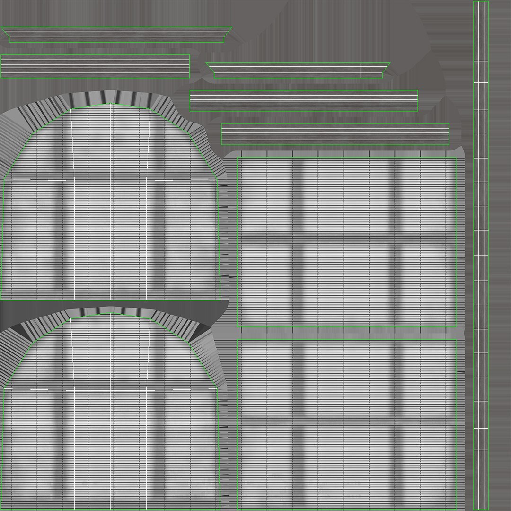Select the rectangular wood strip under top-left trapezoid

pos(95,66)
